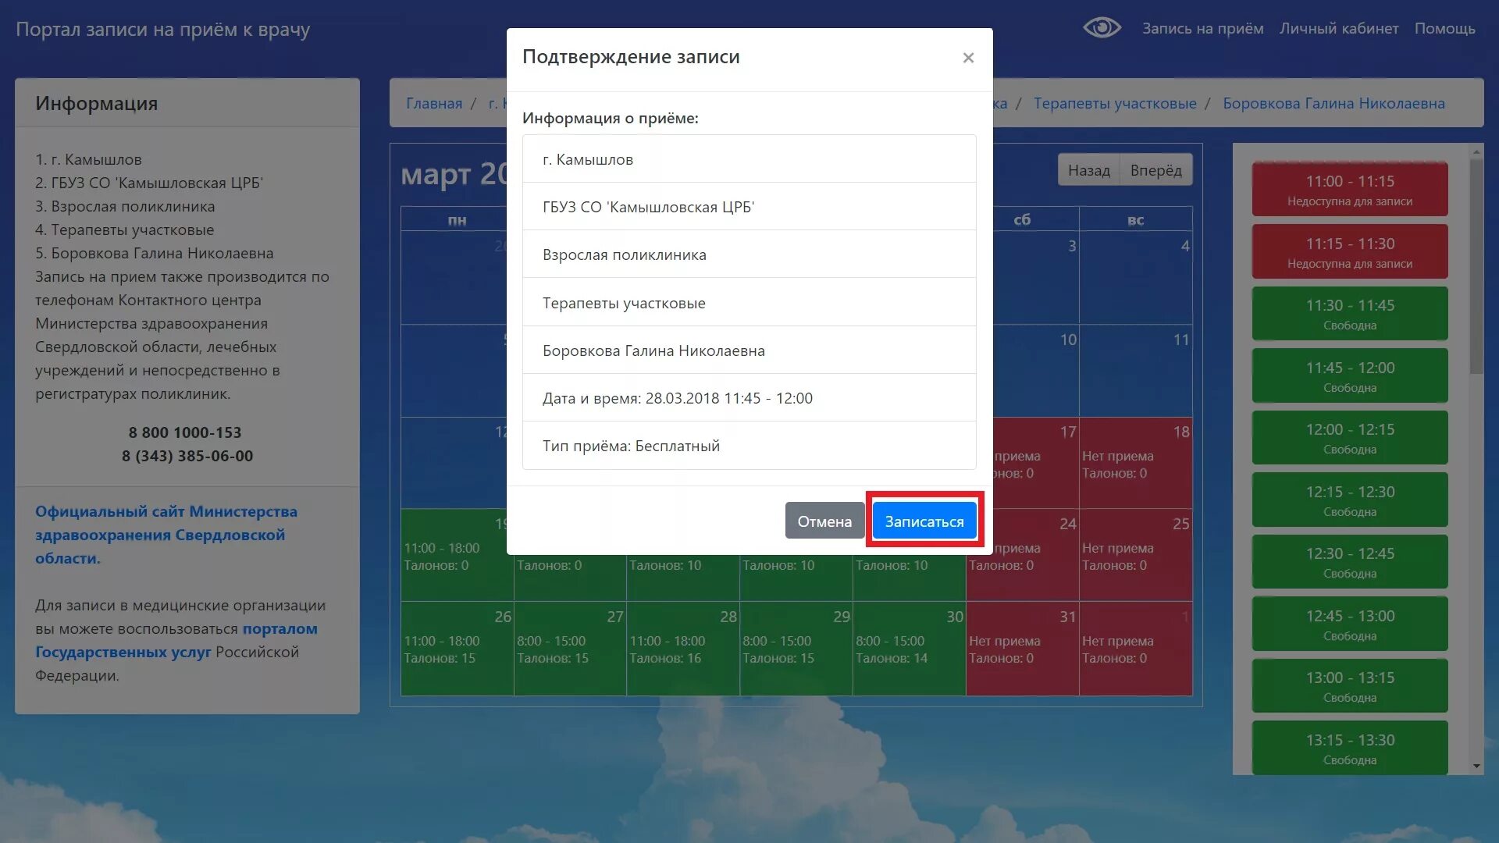Image resolution: width=1499 pixels, height=843 pixels.
Task: Open Запись на приём menu item
Action: [x=1202, y=28]
